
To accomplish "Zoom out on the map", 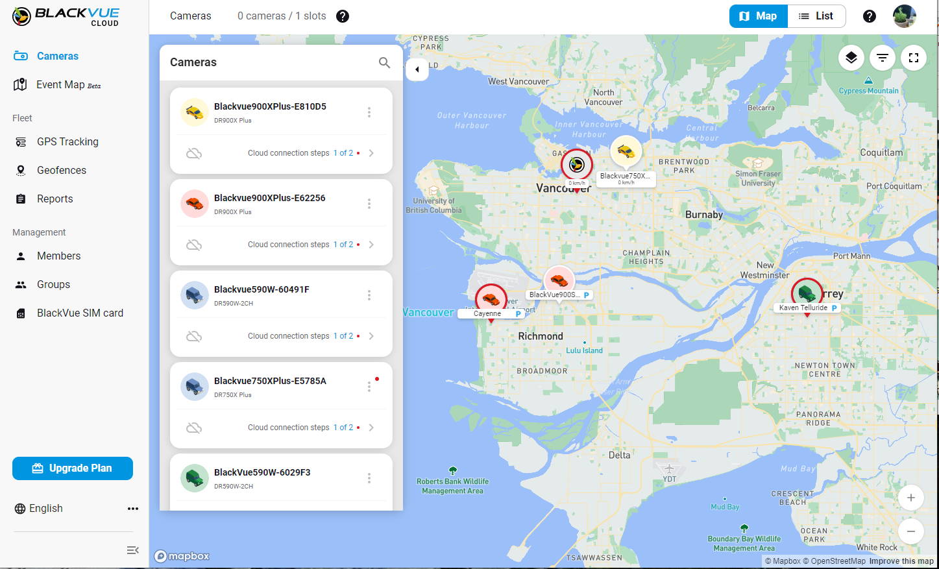I will pos(911,531).
